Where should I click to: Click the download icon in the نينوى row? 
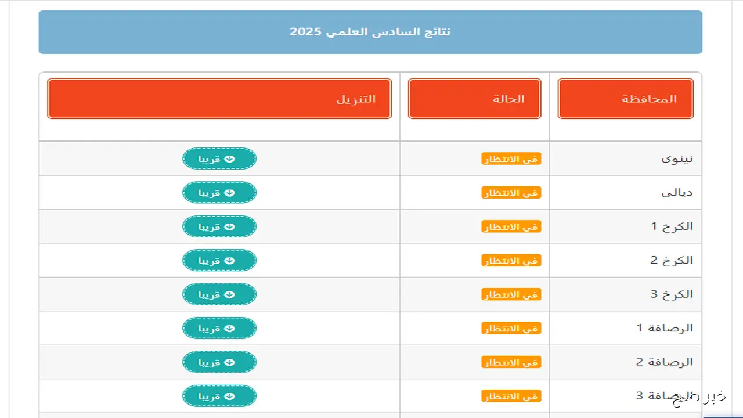(x=229, y=158)
